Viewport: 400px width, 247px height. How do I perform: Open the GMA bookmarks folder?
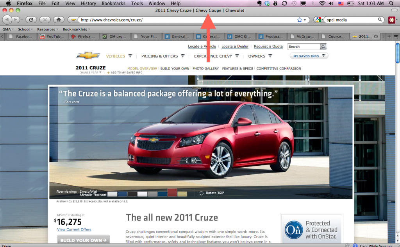coord(8,29)
